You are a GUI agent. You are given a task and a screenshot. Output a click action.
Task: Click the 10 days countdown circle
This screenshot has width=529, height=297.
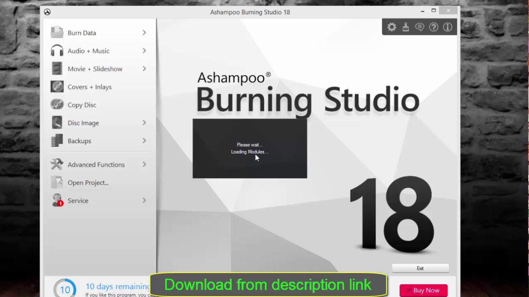click(x=65, y=289)
